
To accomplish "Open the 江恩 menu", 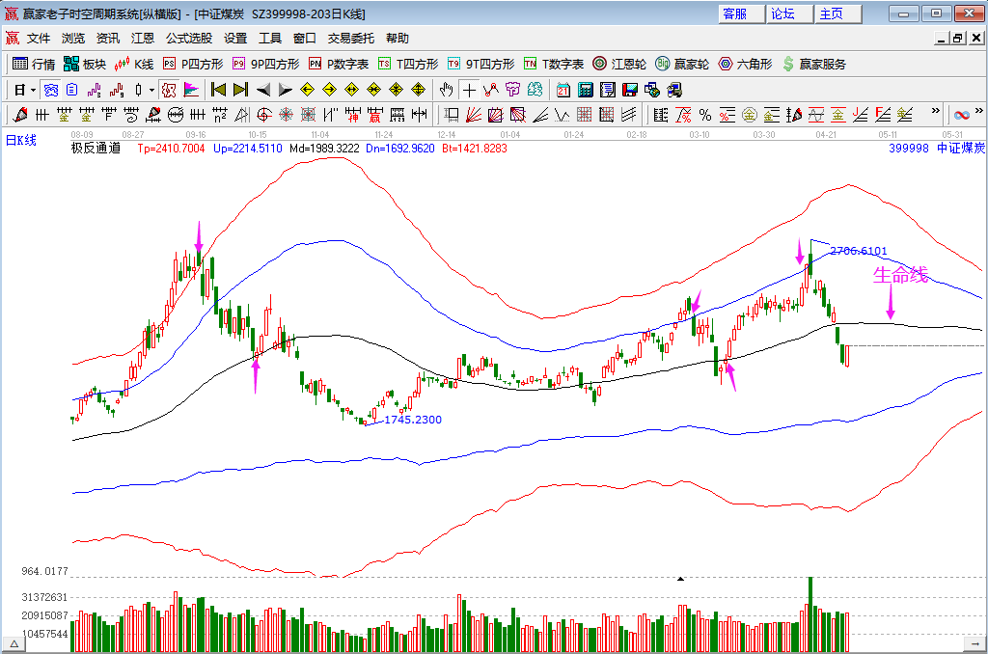I will pyautogui.click(x=143, y=39).
